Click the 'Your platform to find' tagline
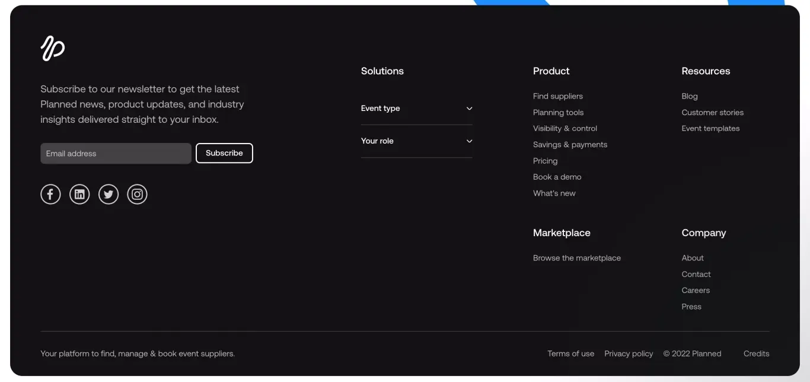This screenshot has height=382, width=810. tap(138, 354)
